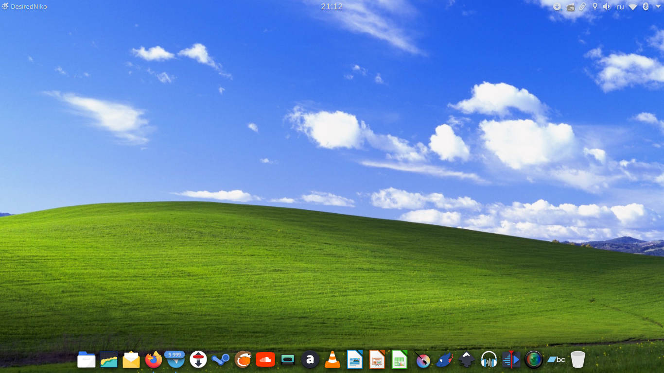Viewport: 664px width, 373px height.
Task: Open LibreOffice Calc
Action: [400, 360]
